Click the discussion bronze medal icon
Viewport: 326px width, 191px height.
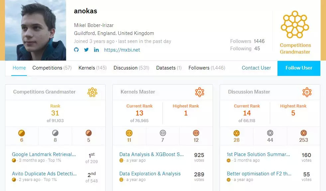[x=303, y=133]
